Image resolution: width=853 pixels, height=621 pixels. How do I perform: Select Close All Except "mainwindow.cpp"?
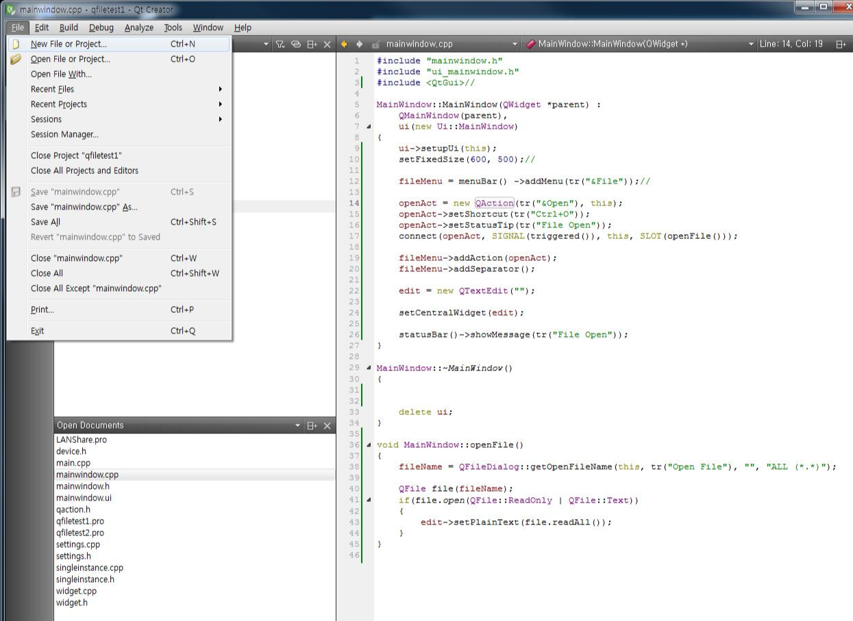[x=119, y=288]
